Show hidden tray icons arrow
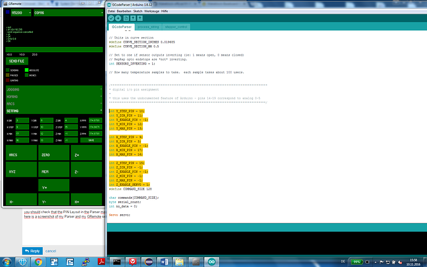427x267 pixels. [376, 262]
